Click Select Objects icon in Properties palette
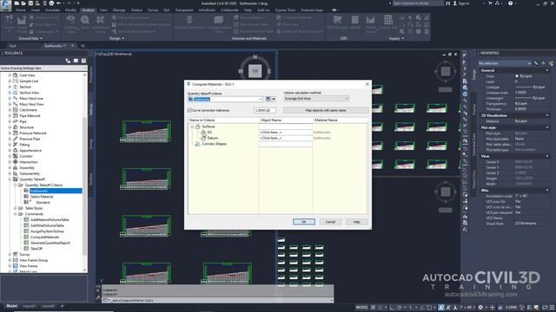The image size is (556, 312). (x=543, y=63)
